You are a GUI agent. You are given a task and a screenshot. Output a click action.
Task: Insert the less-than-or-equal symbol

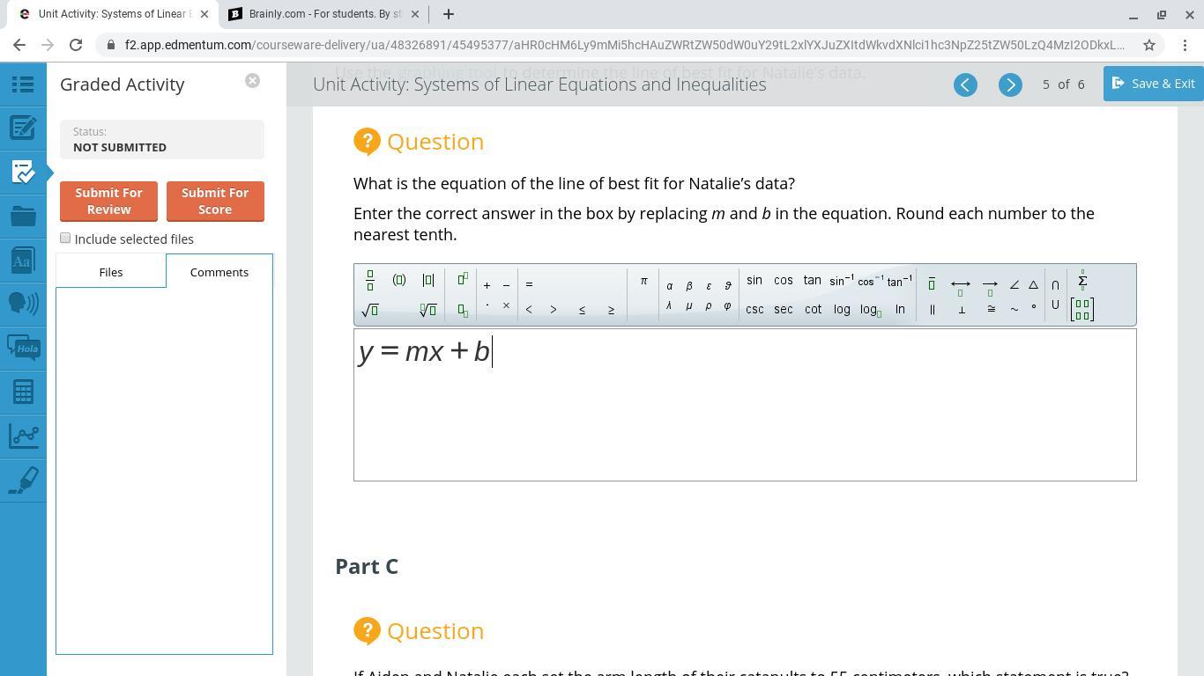[x=582, y=309]
